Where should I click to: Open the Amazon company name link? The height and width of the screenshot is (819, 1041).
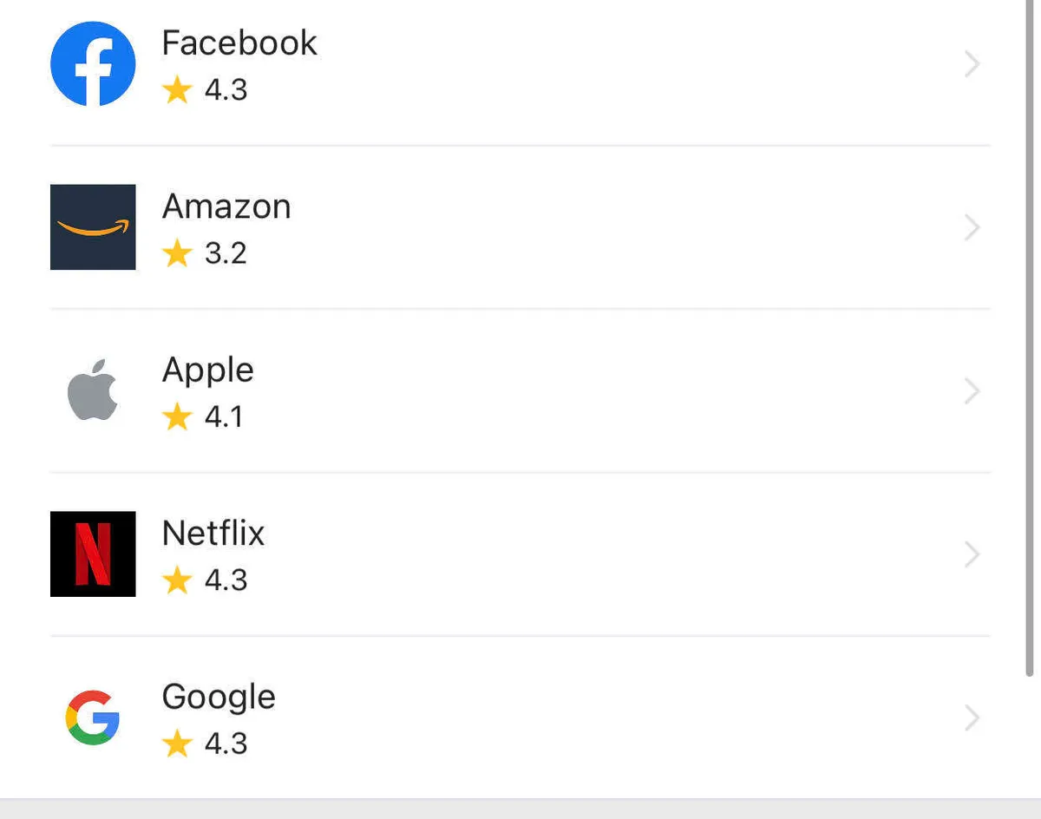coord(226,206)
